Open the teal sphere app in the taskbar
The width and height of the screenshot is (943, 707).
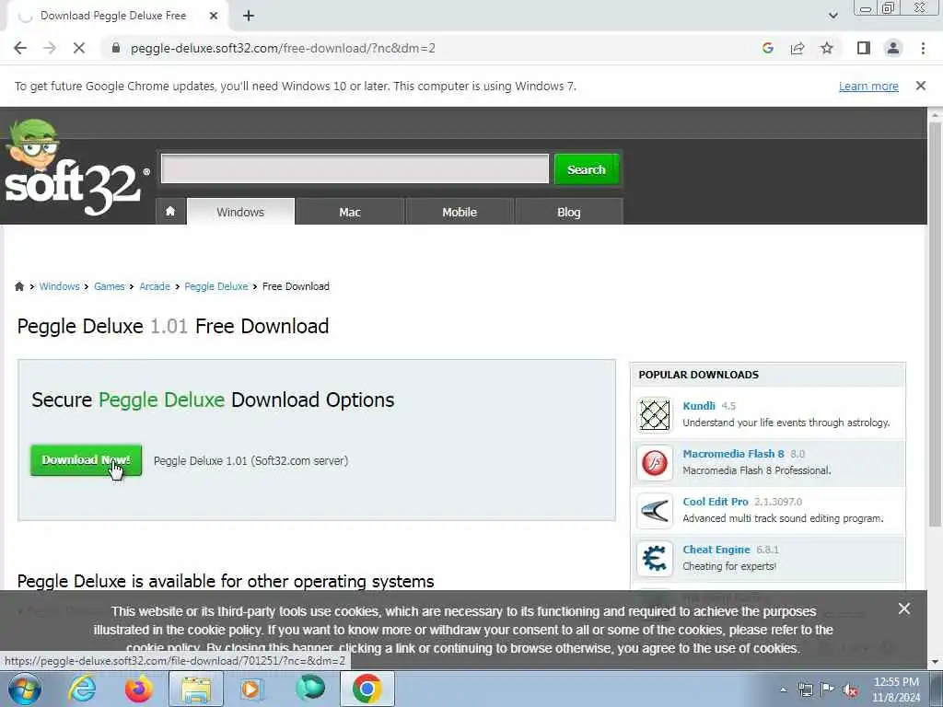(310, 689)
